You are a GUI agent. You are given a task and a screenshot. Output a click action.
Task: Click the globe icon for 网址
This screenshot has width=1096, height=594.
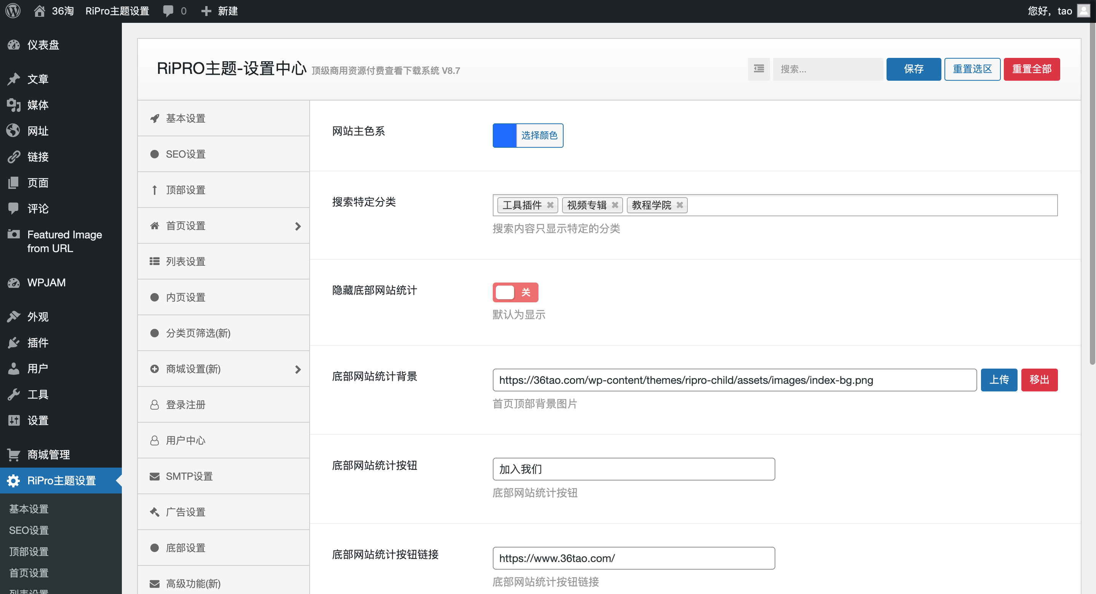coord(14,131)
